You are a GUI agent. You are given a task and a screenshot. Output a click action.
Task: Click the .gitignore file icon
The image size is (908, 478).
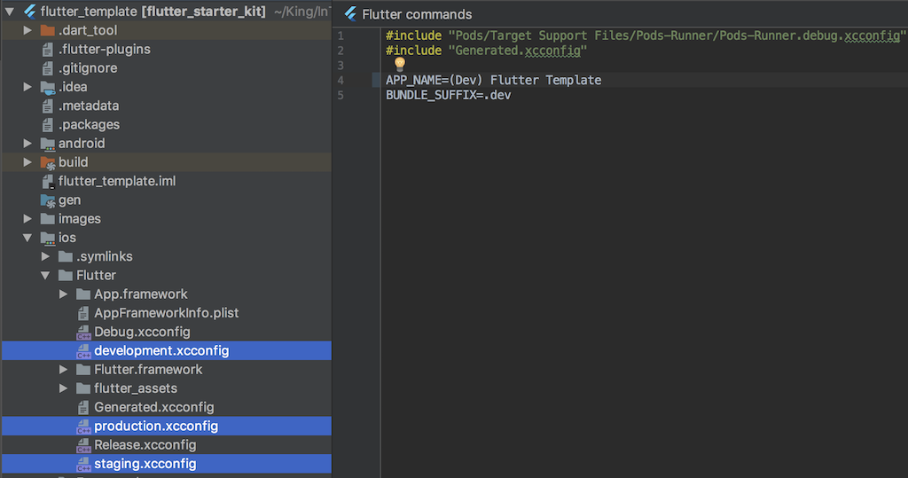tap(48, 68)
